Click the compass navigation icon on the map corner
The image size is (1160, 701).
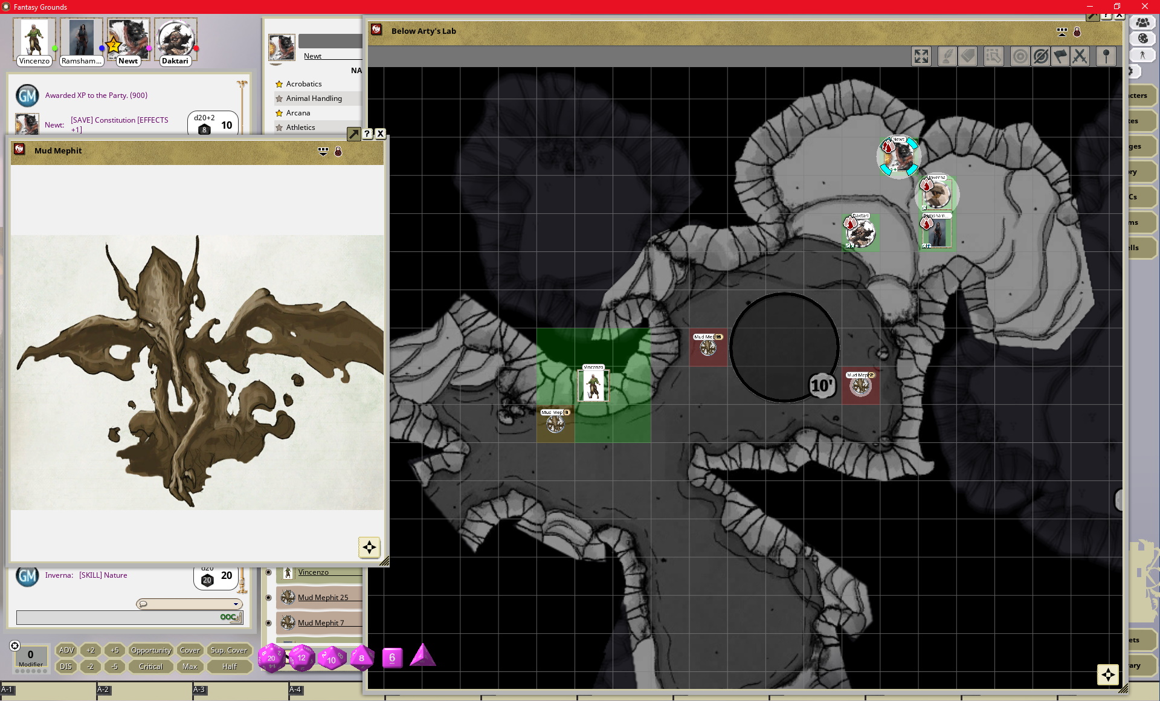(1108, 674)
